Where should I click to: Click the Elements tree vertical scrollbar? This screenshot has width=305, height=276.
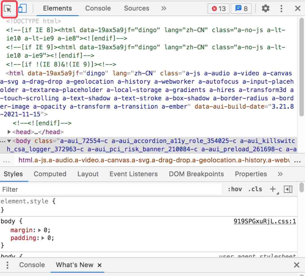[x=302, y=67]
